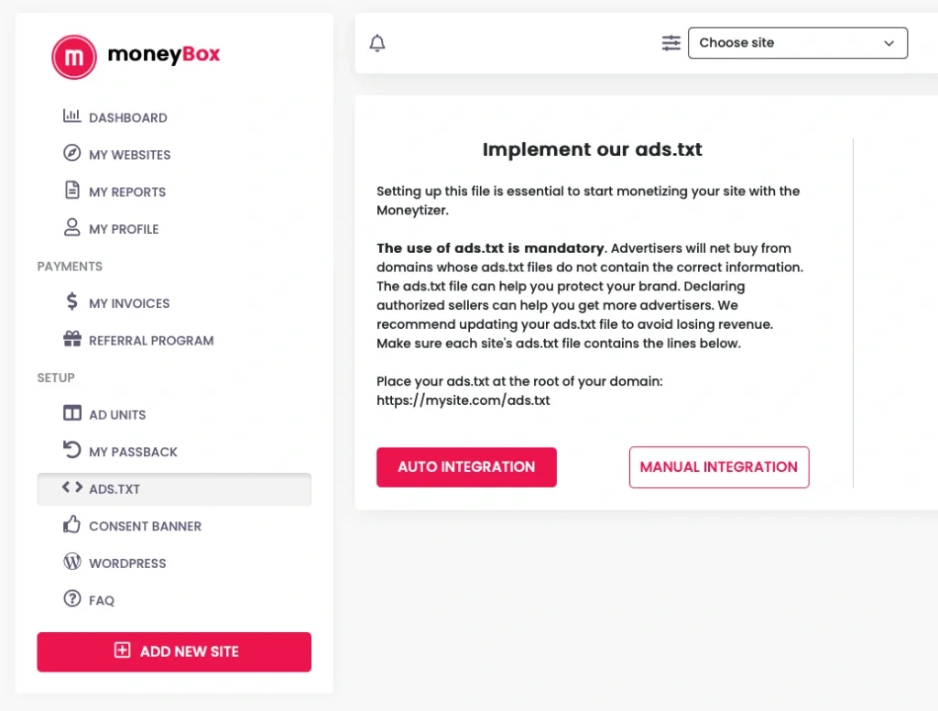Select the My Websites compass icon
This screenshot has width=938, height=711.
click(72, 153)
